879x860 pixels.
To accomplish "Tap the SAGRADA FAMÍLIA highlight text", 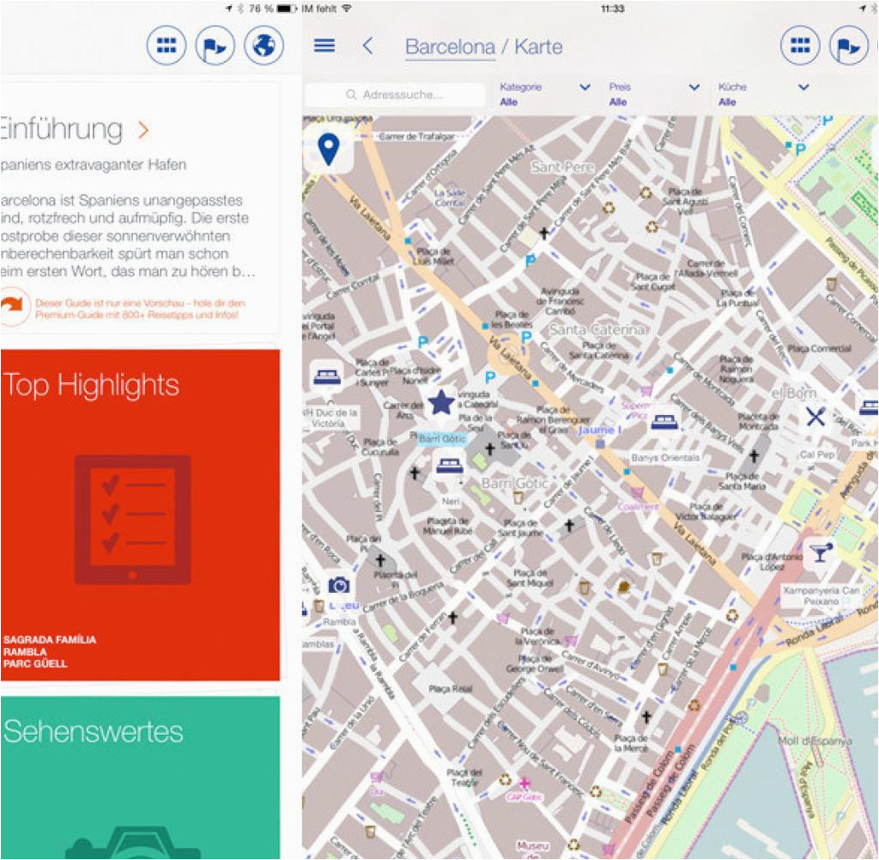I will tap(50, 639).
